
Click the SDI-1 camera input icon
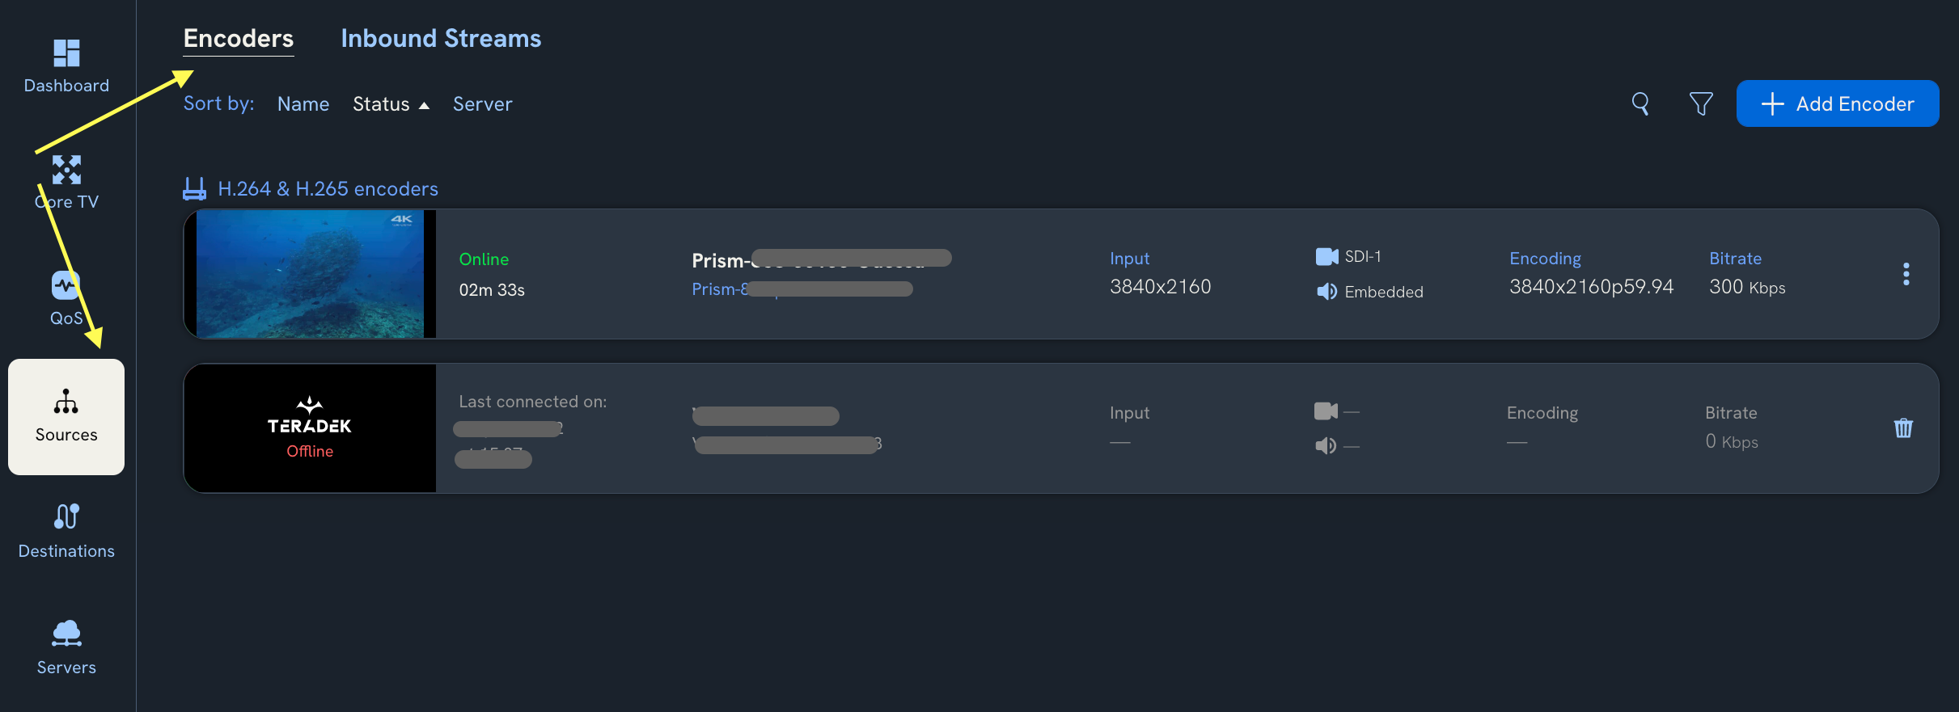click(1326, 255)
